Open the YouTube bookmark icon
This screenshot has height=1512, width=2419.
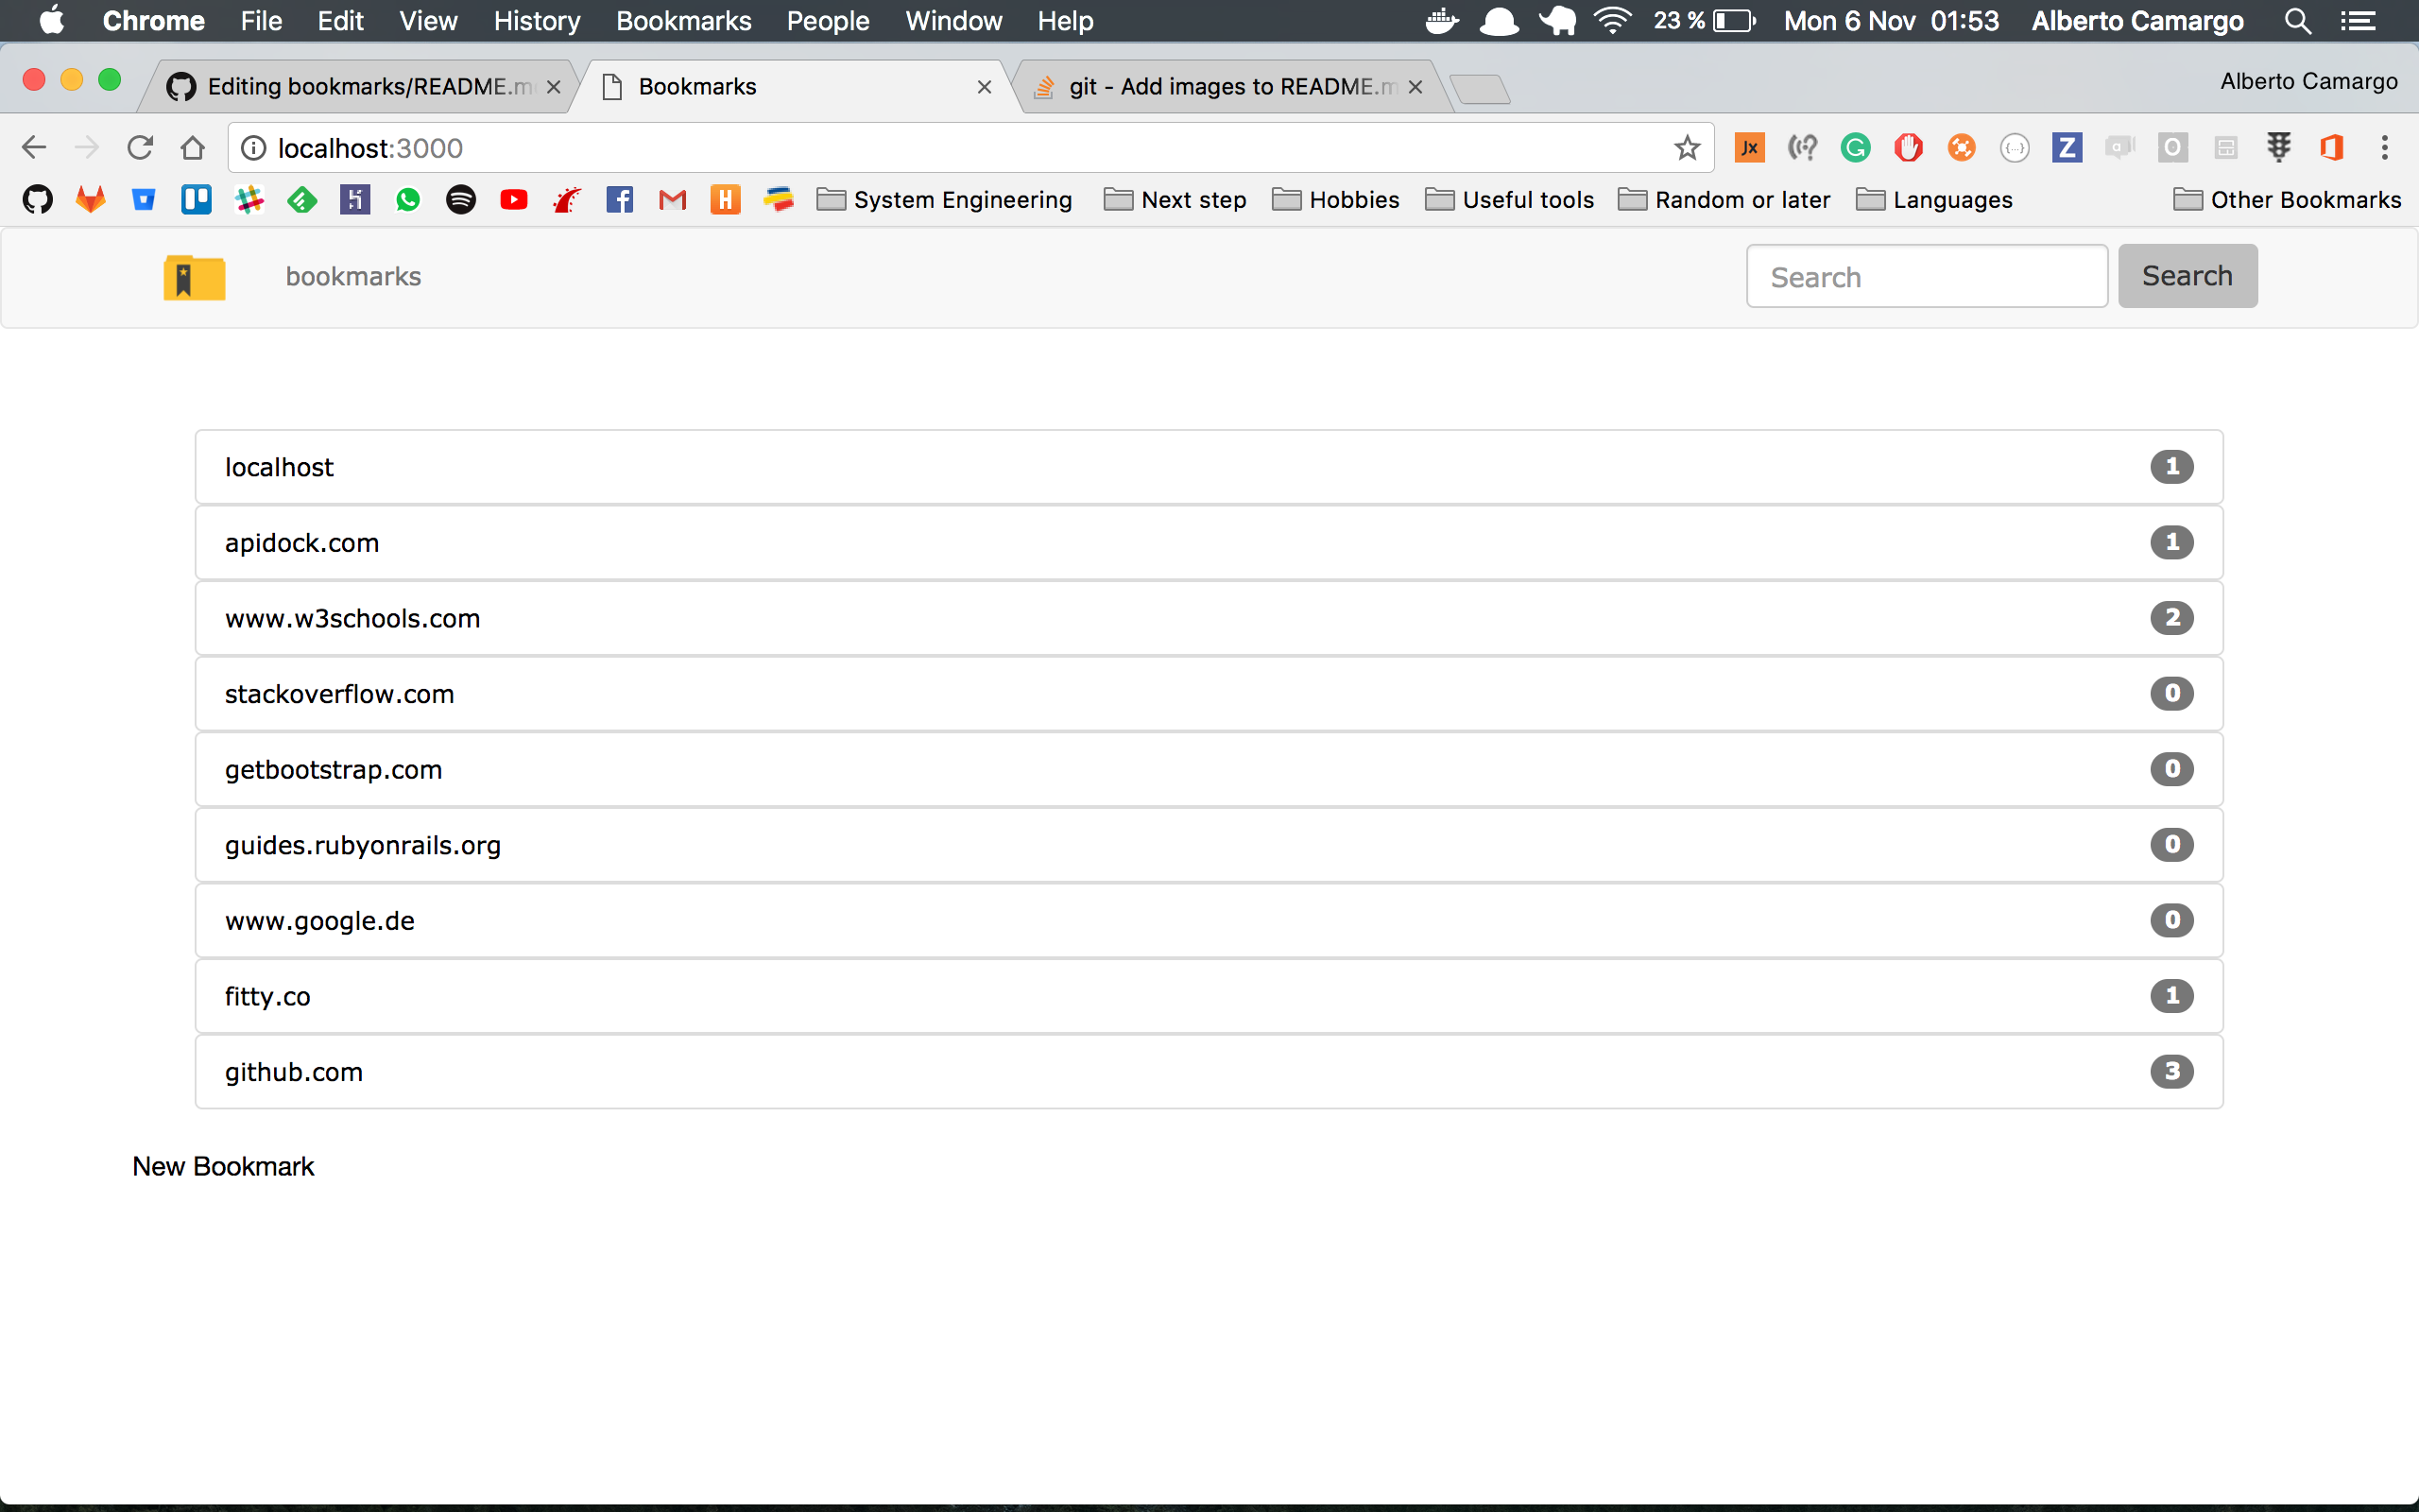pyautogui.click(x=514, y=200)
